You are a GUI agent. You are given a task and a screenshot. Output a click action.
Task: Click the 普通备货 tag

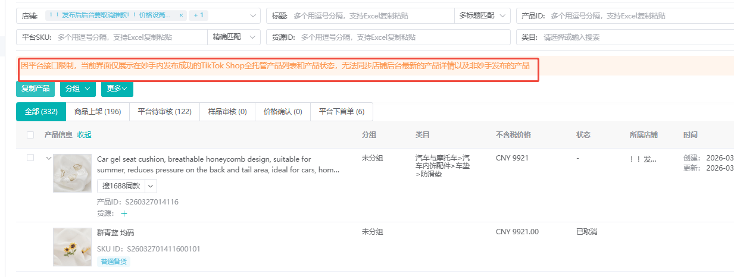click(113, 262)
